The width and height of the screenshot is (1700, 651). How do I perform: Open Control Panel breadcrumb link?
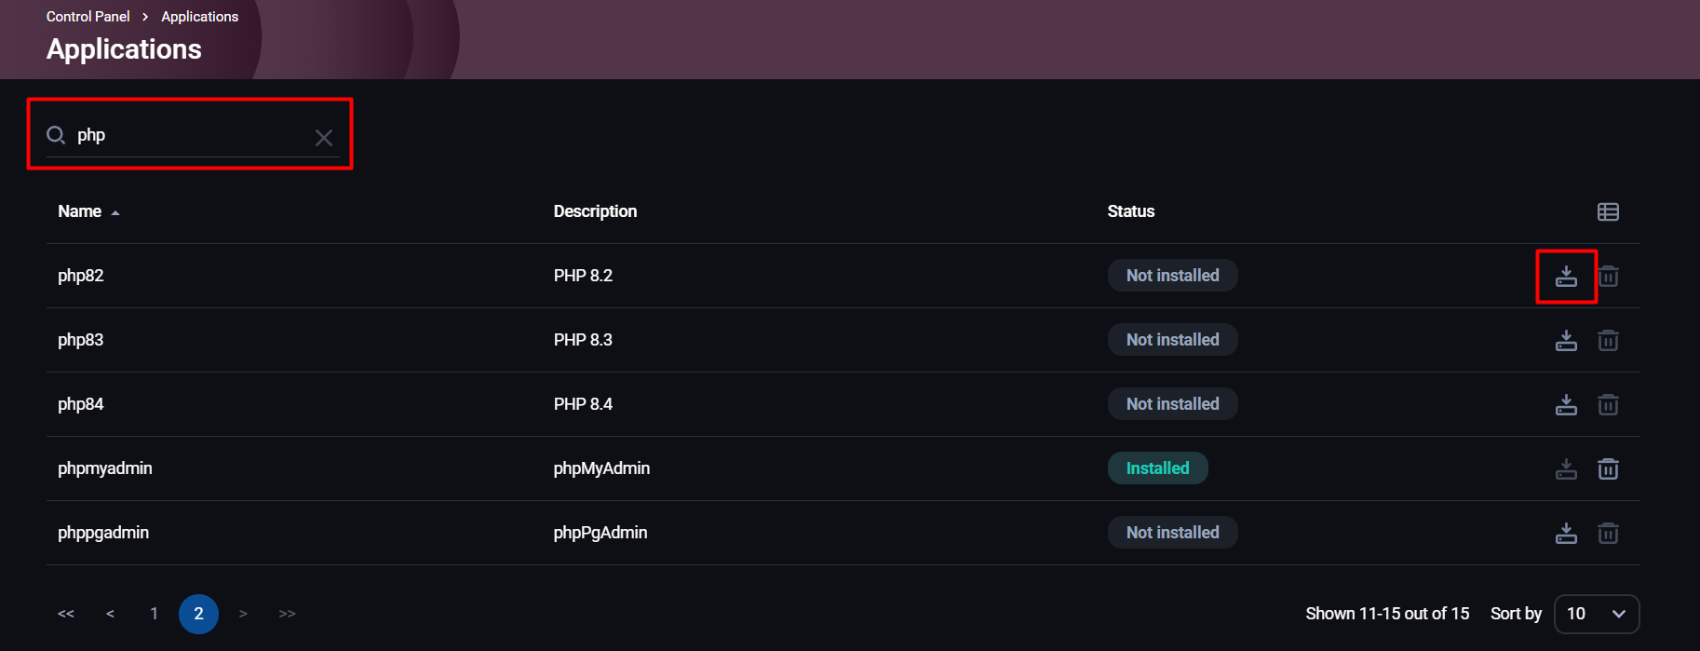[88, 17]
